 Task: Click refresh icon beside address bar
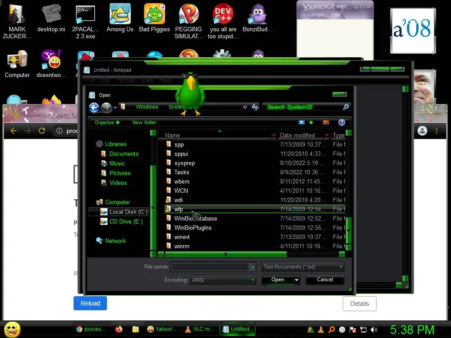[x=255, y=107]
